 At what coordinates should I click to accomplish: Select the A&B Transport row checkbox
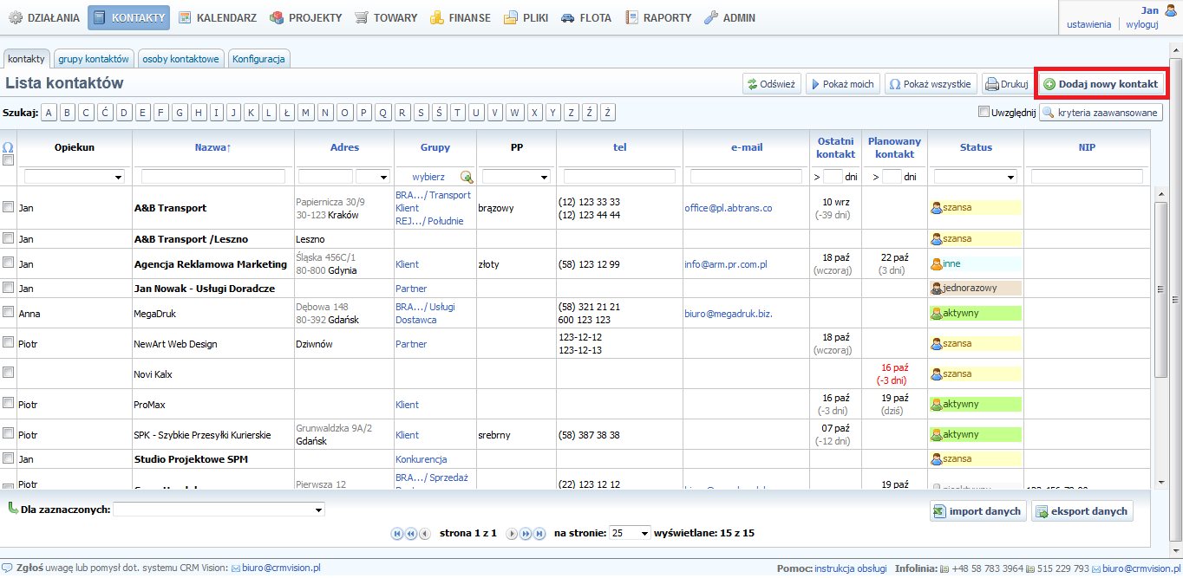pos(9,207)
